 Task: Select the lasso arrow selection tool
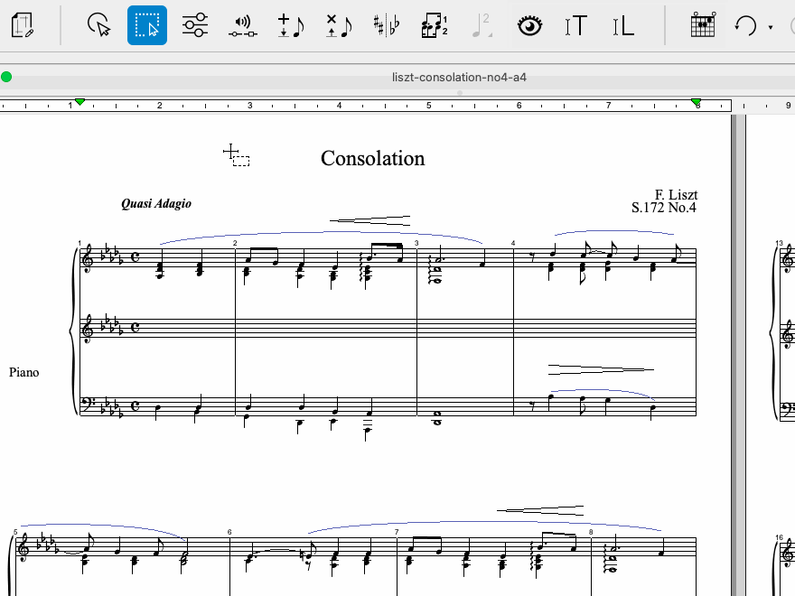pyautogui.click(x=99, y=25)
